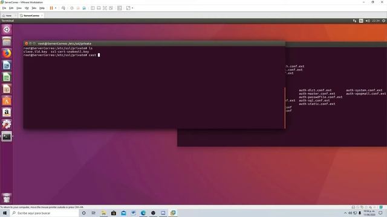The height and width of the screenshot is (217, 387).
Task: Switch to the Home tab
Action: click(8, 16)
